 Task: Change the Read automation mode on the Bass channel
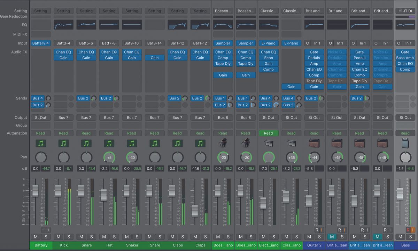tap(405, 133)
